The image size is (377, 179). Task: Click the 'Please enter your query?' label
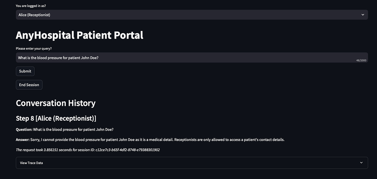click(34, 48)
